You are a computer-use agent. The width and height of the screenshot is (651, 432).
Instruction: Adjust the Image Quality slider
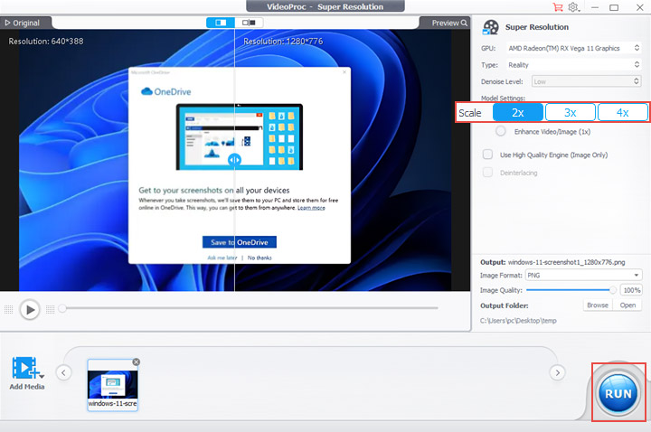(571, 290)
